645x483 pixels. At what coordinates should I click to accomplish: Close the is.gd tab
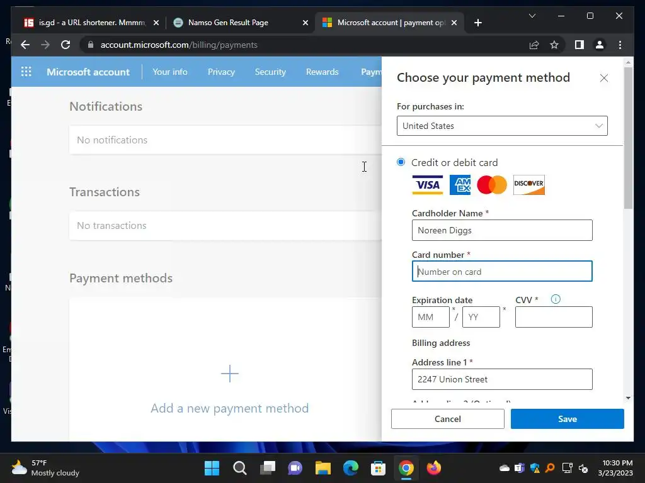(156, 23)
